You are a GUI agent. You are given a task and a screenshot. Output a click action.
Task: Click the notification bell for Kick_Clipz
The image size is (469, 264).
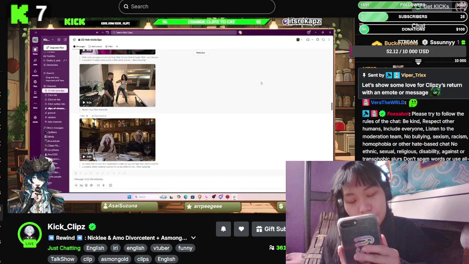click(x=223, y=229)
